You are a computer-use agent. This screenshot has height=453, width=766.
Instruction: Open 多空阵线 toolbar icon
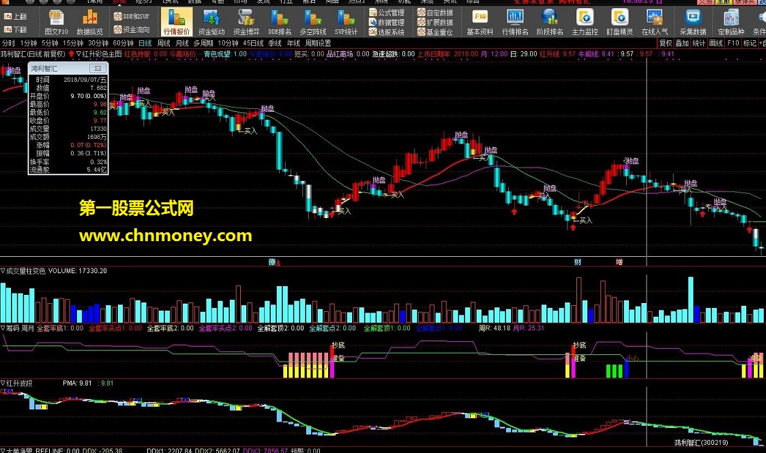(312, 22)
